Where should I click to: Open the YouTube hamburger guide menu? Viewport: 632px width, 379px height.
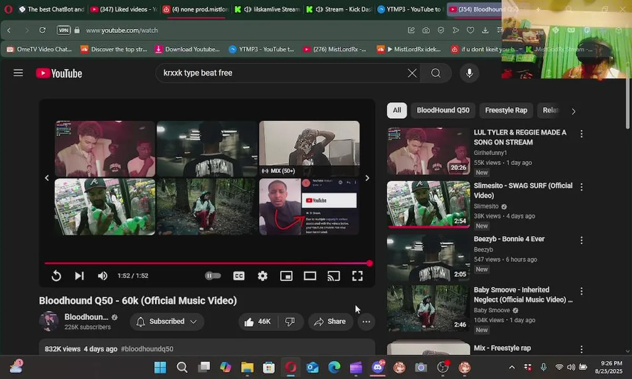[x=18, y=73]
